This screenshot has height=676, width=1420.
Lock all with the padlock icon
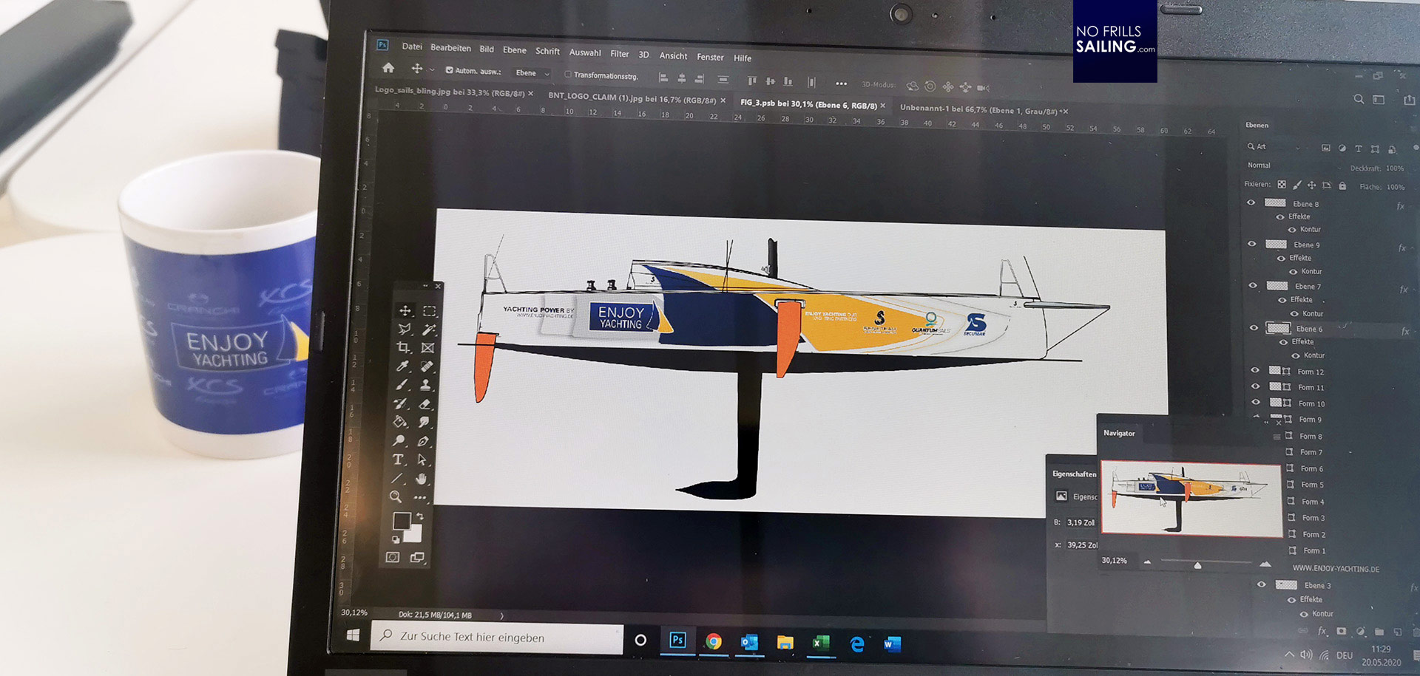(1342, 186)
